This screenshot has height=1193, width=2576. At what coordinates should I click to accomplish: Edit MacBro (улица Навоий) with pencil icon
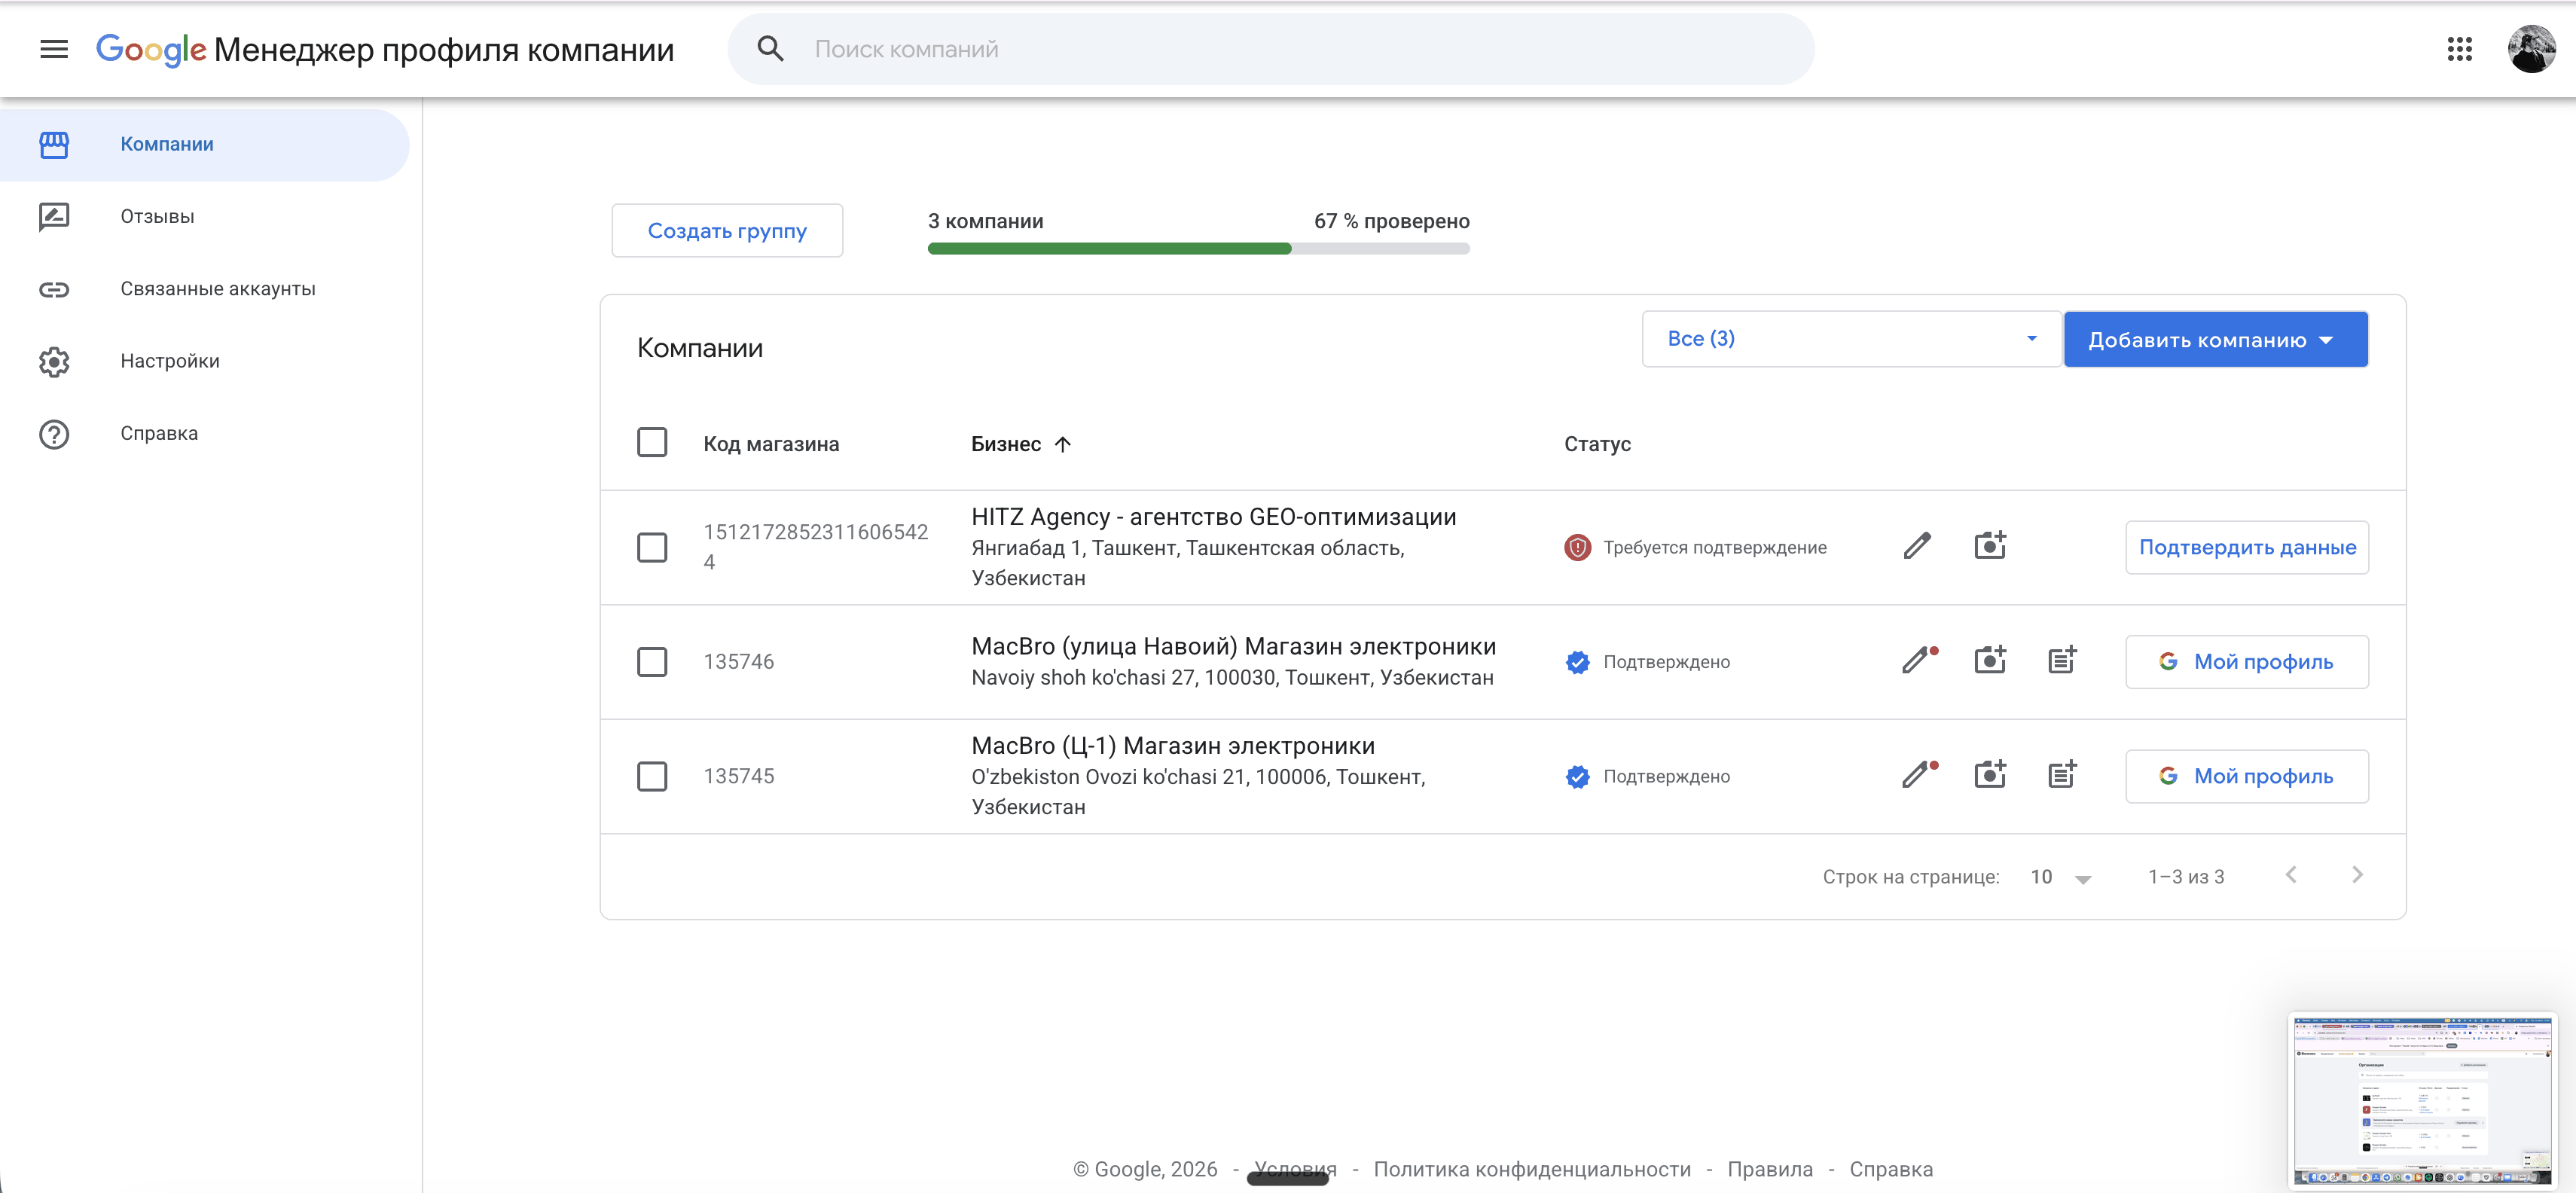click(x=1919, y=660)
